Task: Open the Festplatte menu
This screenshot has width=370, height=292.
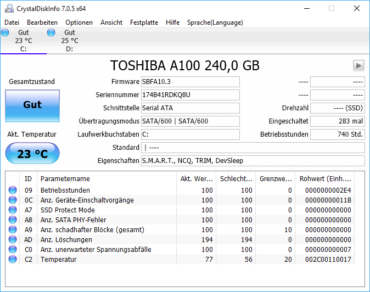Action: (144, 23)
